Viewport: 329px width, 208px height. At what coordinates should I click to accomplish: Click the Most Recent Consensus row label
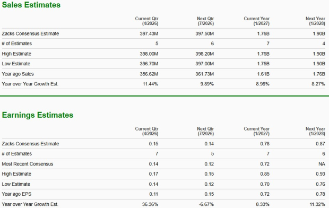point(28,164)
